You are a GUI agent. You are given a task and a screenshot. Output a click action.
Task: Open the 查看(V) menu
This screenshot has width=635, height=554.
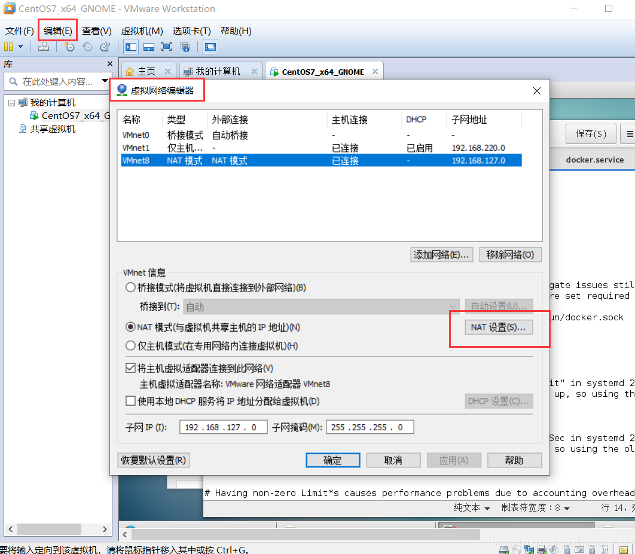pos(96,31)
